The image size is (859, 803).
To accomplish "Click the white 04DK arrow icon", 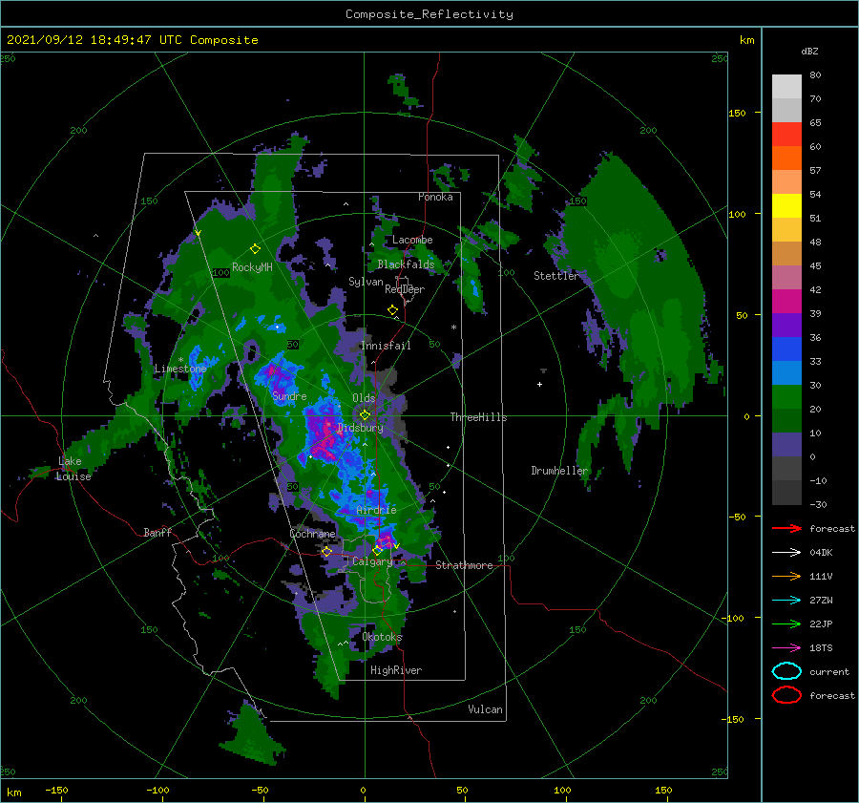I will (786, 553).
